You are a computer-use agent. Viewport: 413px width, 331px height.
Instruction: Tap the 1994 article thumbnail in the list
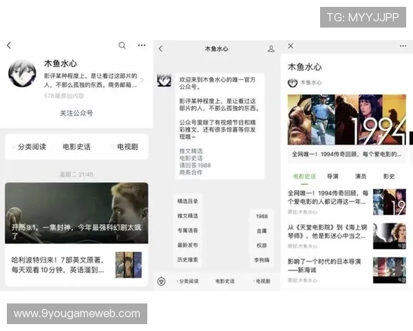[390, 201]
